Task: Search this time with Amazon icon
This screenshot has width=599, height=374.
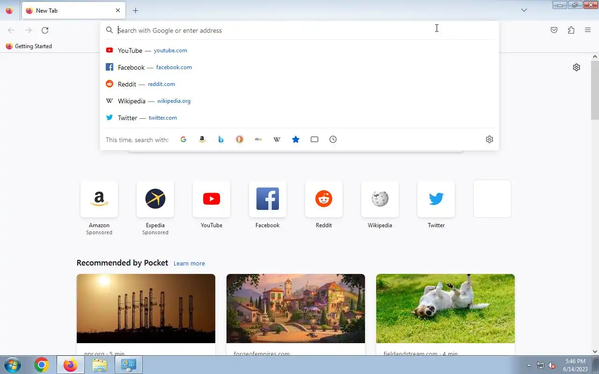Action: click(x=202, y=139)
